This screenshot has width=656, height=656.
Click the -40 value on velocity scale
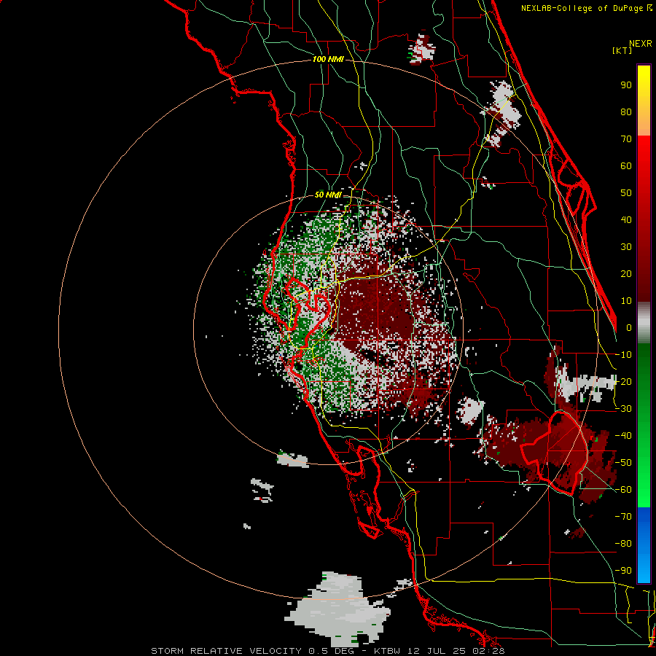[623, 436]
